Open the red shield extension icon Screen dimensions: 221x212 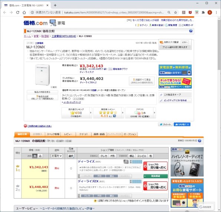click(190, 13)
